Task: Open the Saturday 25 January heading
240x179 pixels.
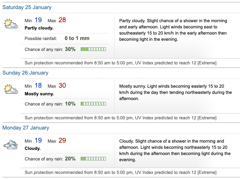Action: point(27,7)
